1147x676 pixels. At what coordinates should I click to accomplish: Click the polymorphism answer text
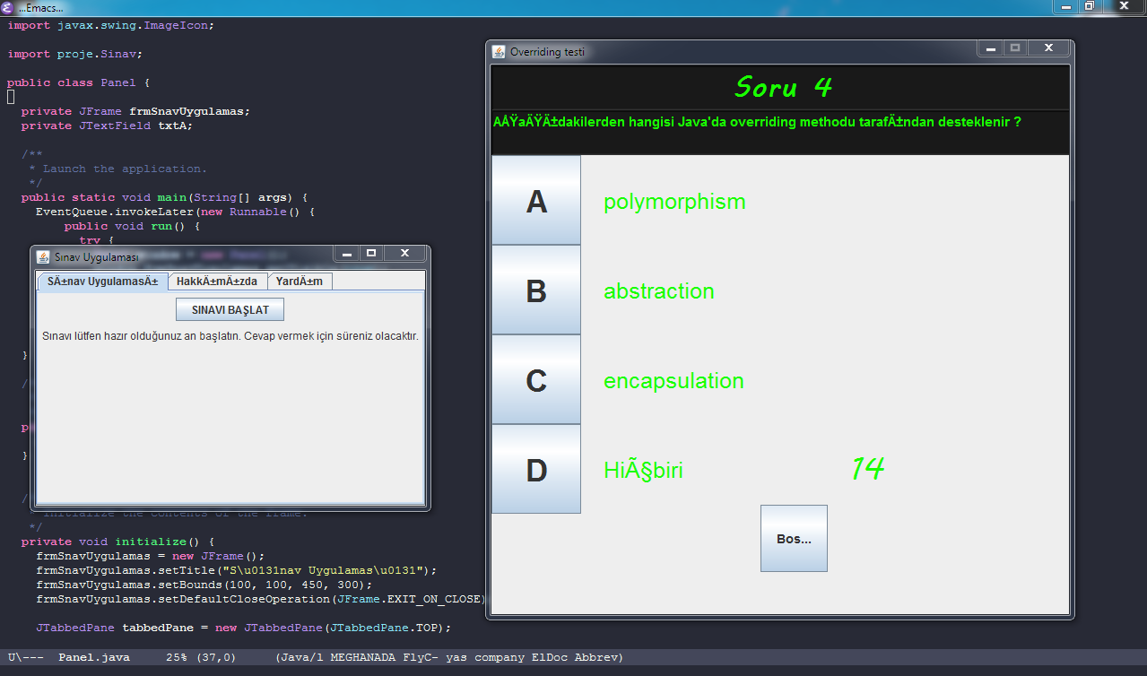(x=674, y=202)
